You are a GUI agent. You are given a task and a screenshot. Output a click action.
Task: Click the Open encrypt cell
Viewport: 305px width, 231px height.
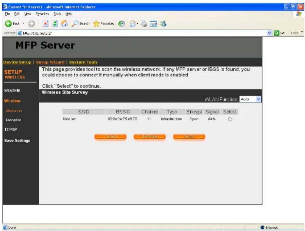coord(194,119)
